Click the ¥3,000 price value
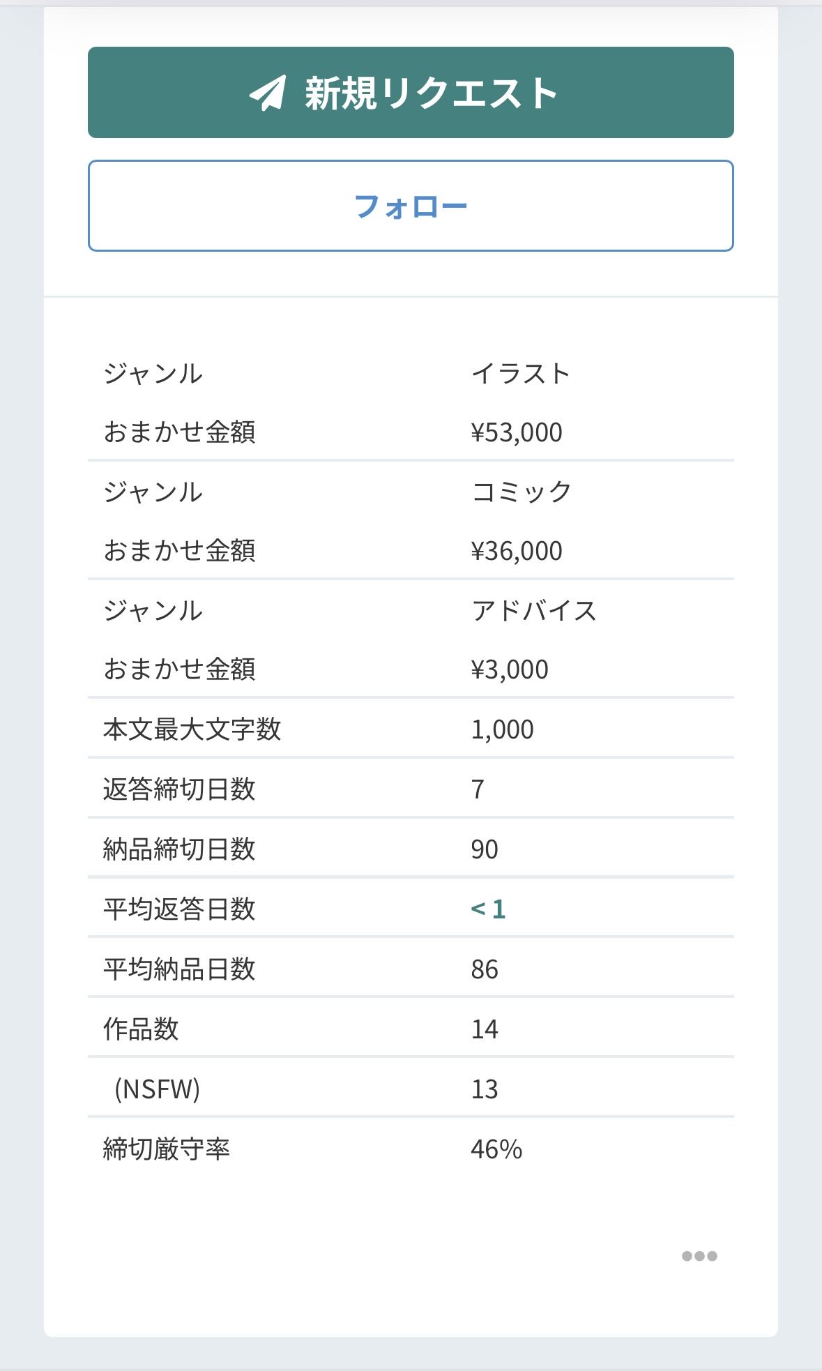This screenshot has width=822, height=1371. (x=510, y=669)
